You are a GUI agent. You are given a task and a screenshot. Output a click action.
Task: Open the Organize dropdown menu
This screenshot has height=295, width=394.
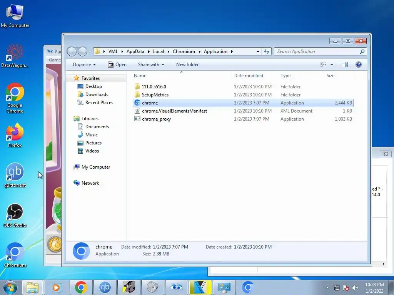84,65
